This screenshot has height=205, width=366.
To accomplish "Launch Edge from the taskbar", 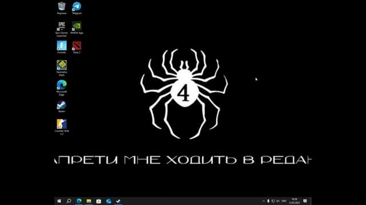I will coord(79,201).
